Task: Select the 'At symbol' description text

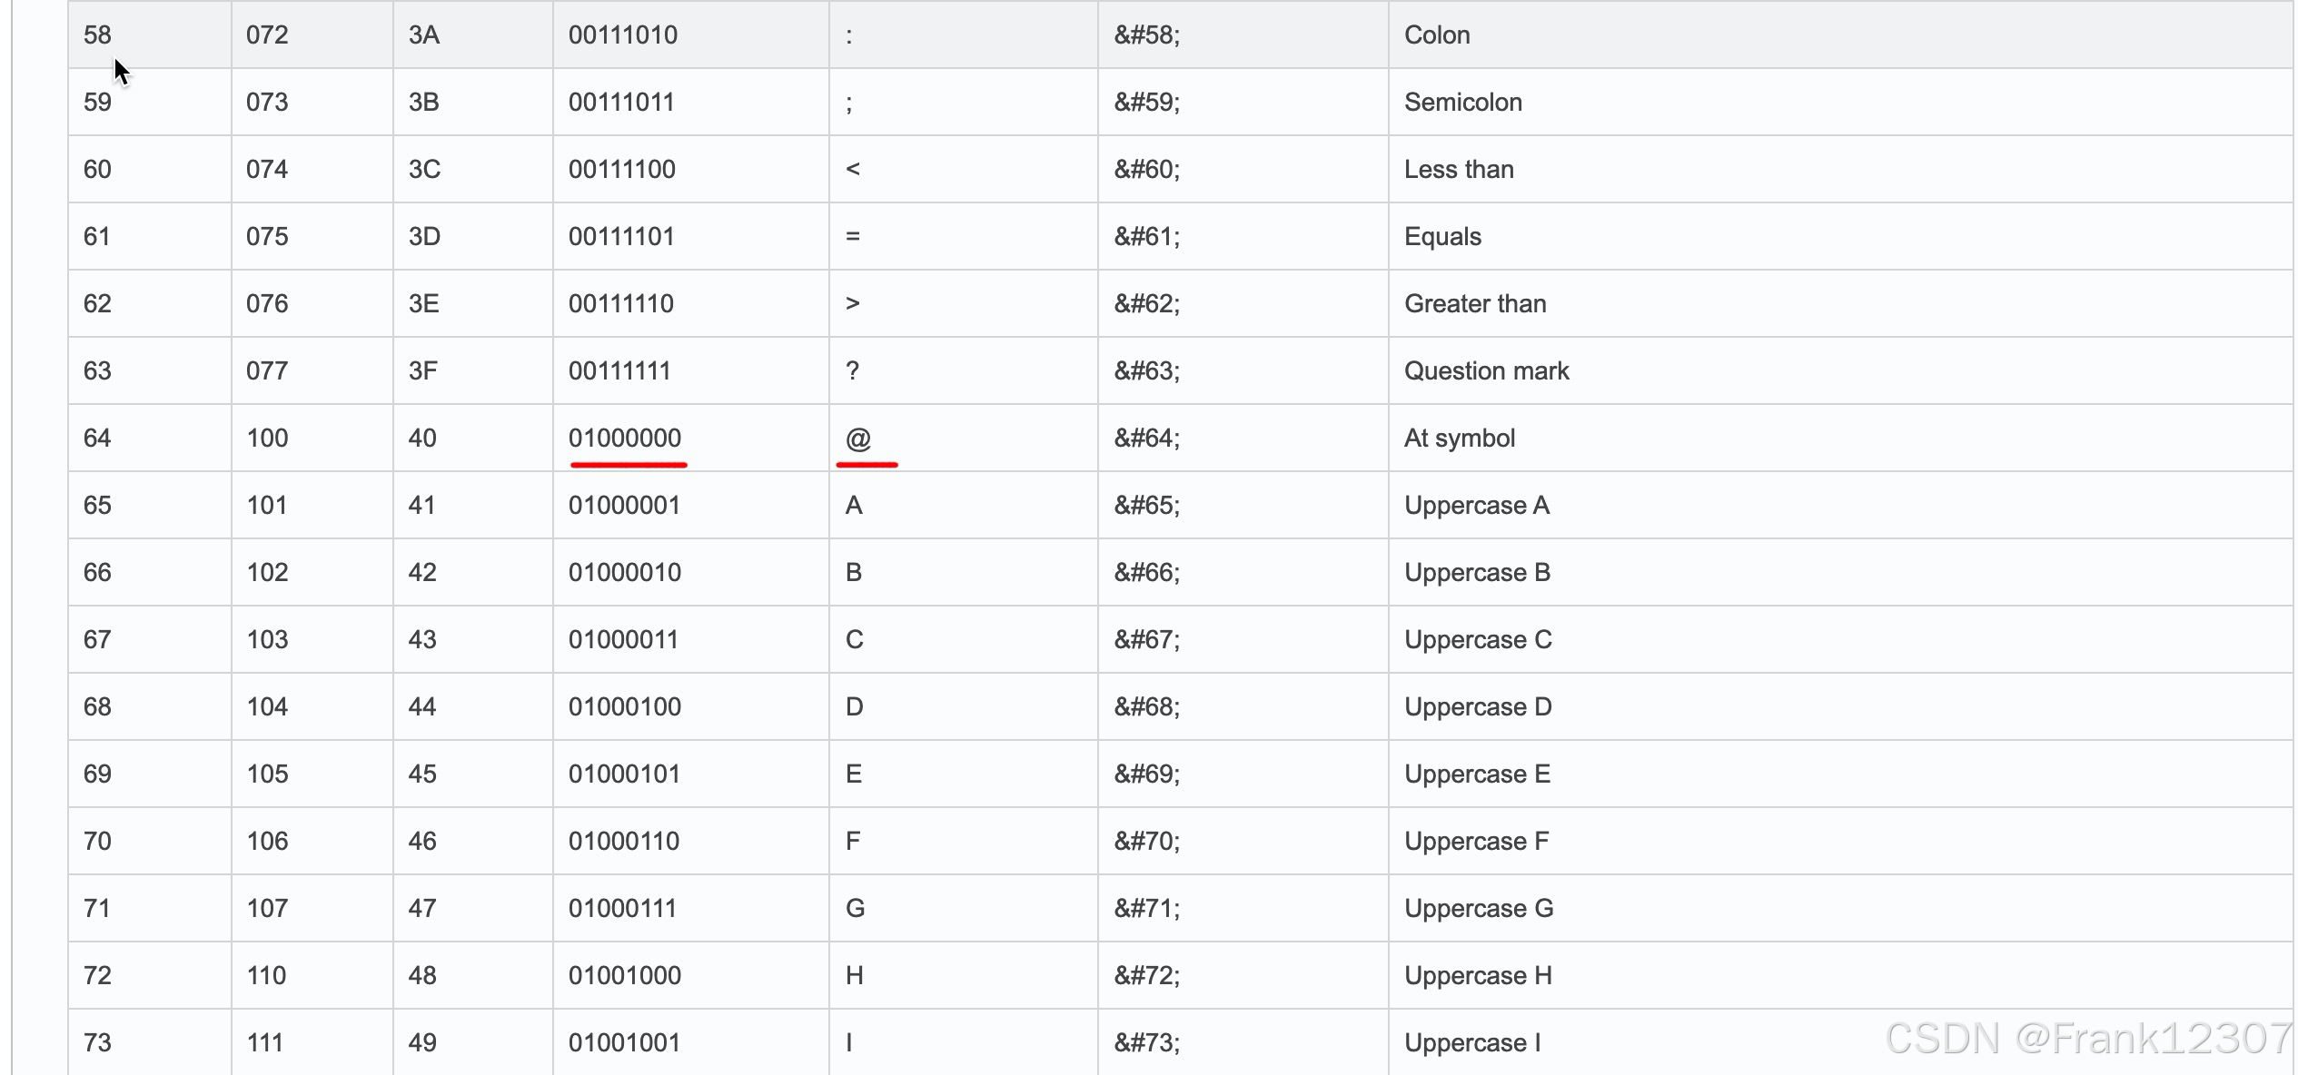Action: click(x=1460, y=439)
